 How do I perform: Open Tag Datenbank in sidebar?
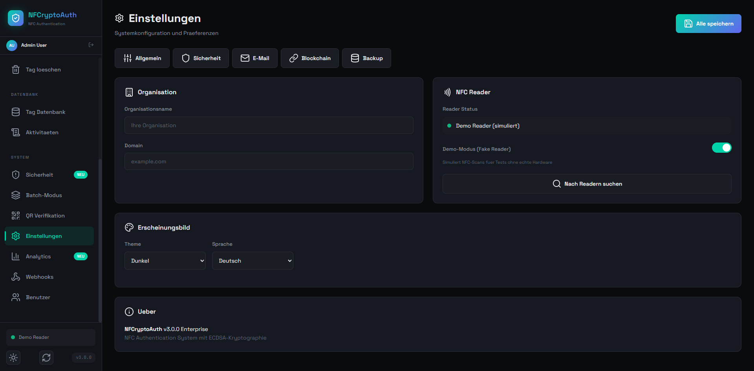tap(46, 112)
